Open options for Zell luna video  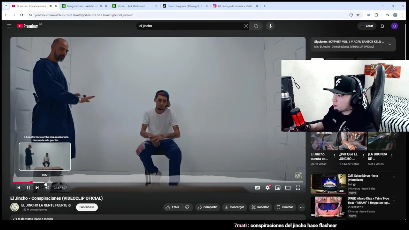pos(394,176)
